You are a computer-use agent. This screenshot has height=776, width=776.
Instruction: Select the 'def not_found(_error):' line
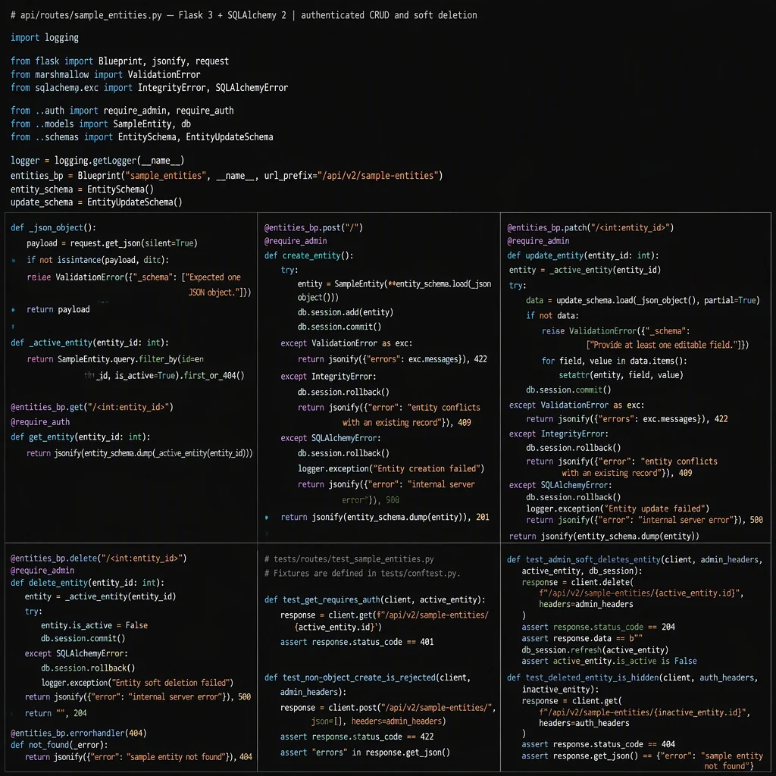pos(59,745)
